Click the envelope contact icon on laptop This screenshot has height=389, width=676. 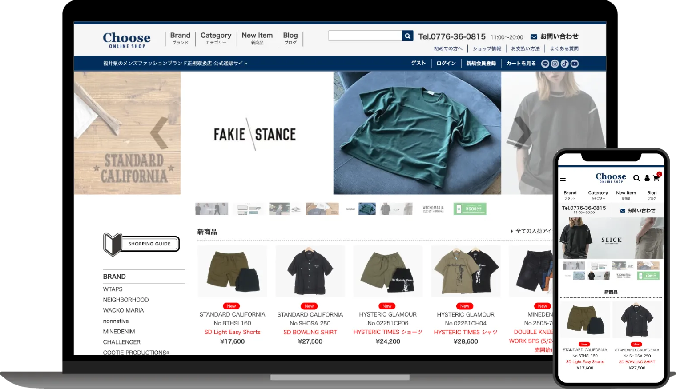coord(534,36)
